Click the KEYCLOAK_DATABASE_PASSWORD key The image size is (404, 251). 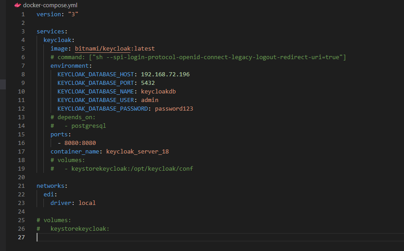click(x=103, y=109)
